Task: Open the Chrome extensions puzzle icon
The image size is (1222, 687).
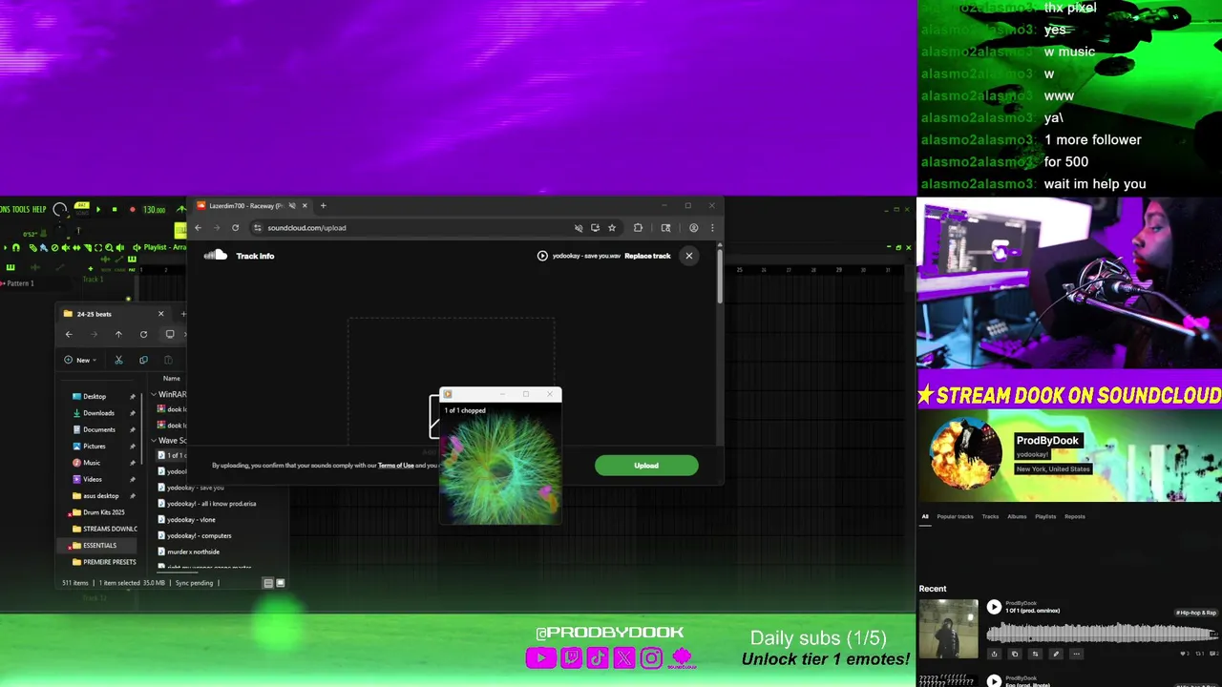Action: (638, 228)
